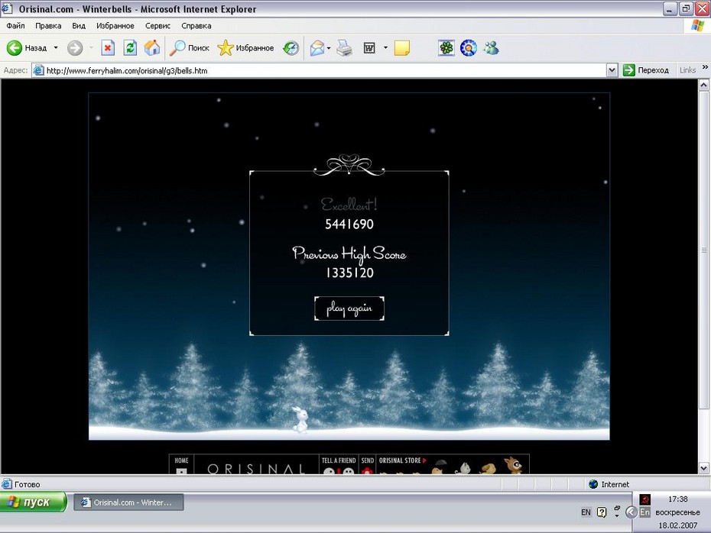
Task: Click play again button in game
Action: point(349,308)
